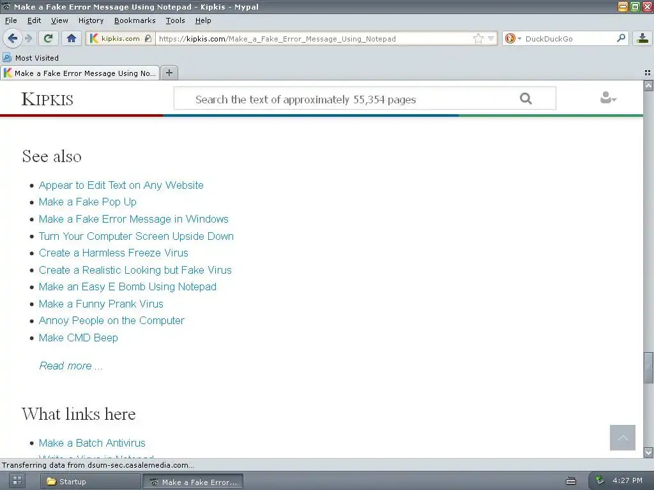Open the Make a Fake Pop Up link
The image size is (654, 490).
87,202
